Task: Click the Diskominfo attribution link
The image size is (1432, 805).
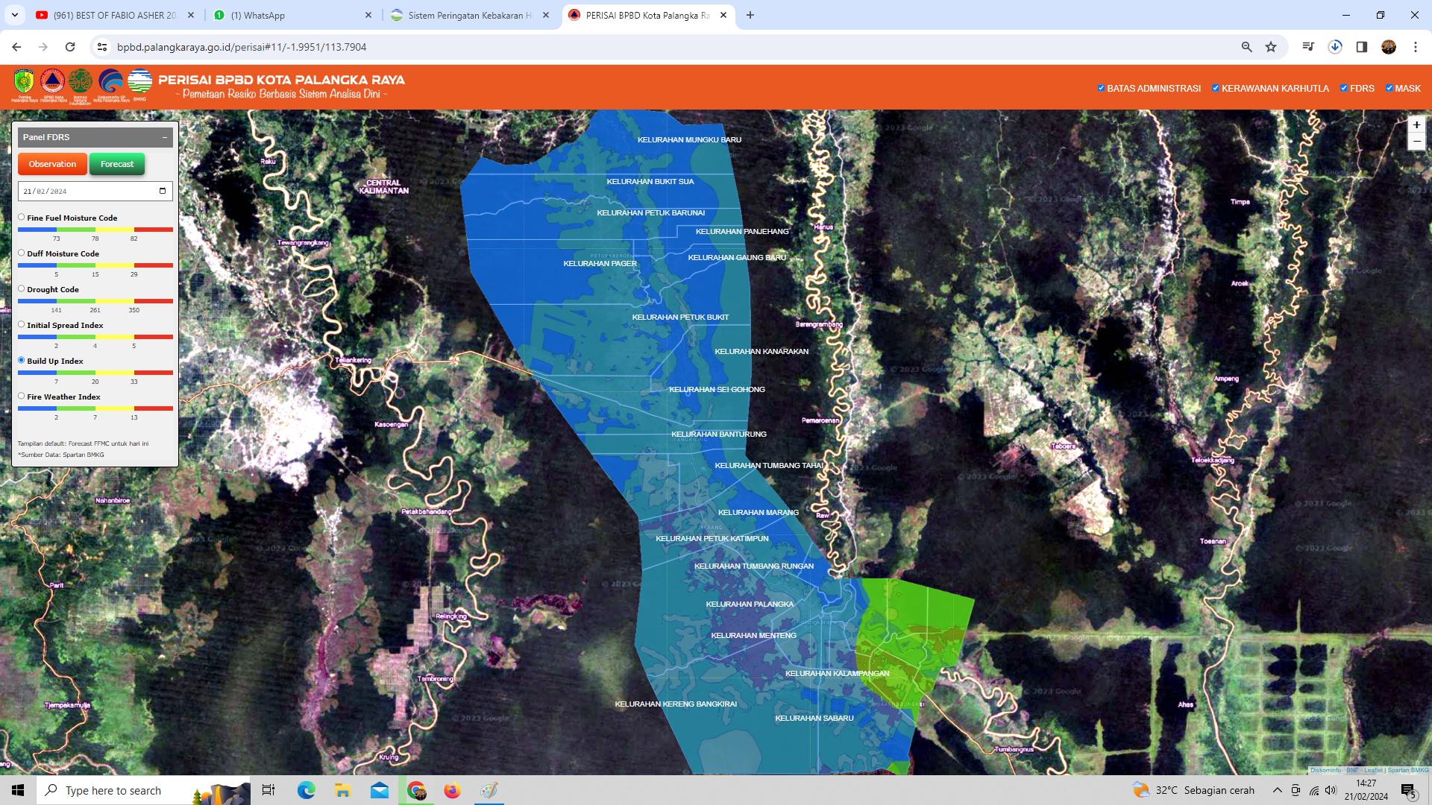Action: click(1325, 770)
